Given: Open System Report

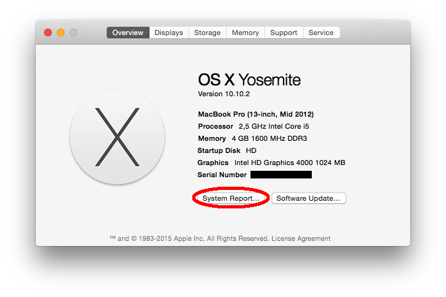Looking at the screenshot, I should (x=231, y=198).
